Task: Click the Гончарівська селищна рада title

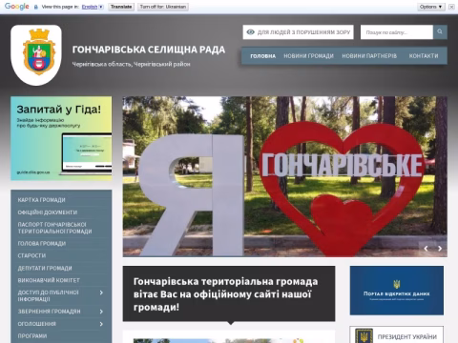Action: click(x=149, y=50)
